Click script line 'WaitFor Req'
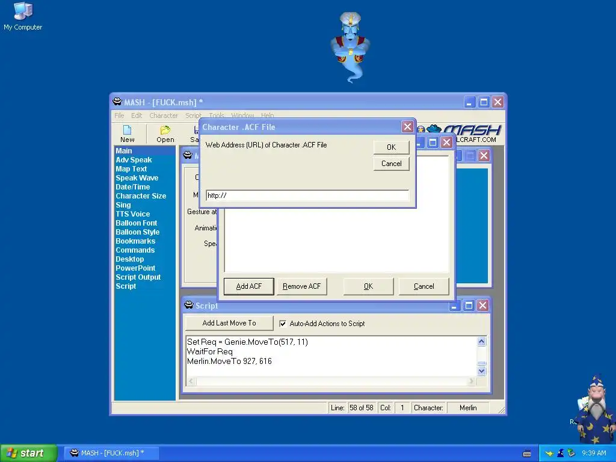 click(210, 351)
